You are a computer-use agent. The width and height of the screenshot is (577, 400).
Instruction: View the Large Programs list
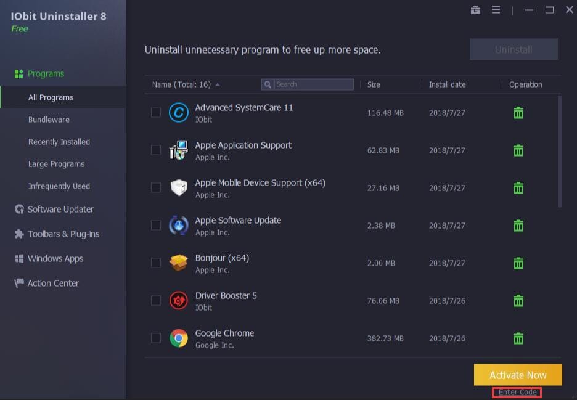(55, 164)
